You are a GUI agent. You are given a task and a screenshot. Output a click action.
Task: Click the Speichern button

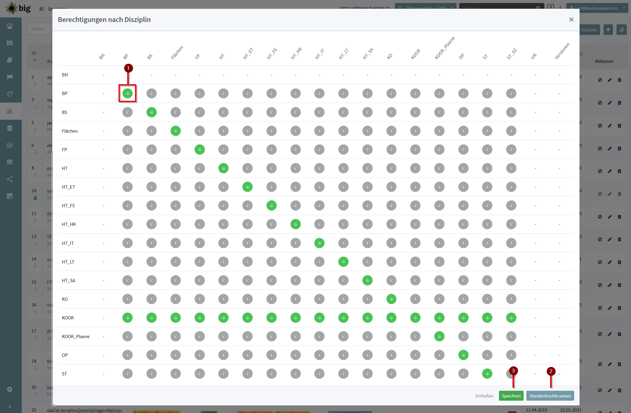[x=511, y=396]
